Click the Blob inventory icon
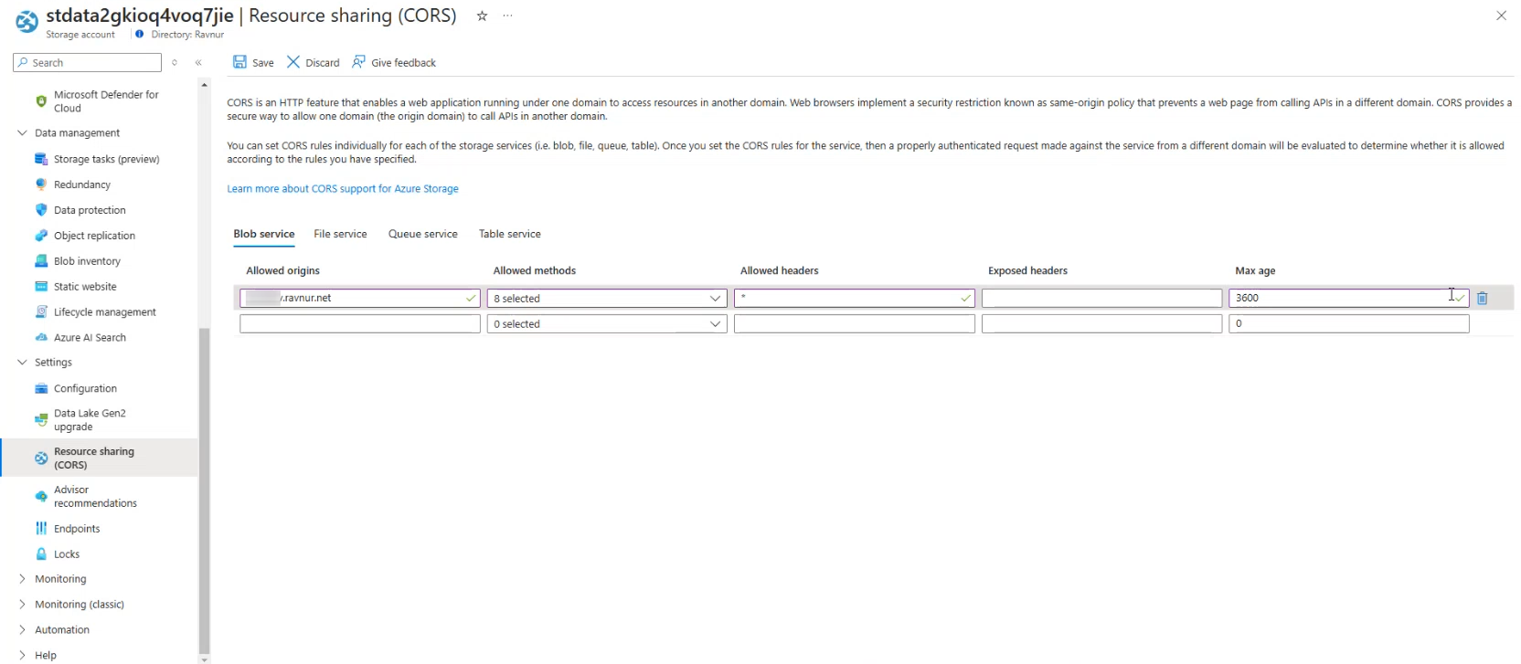 41,261
